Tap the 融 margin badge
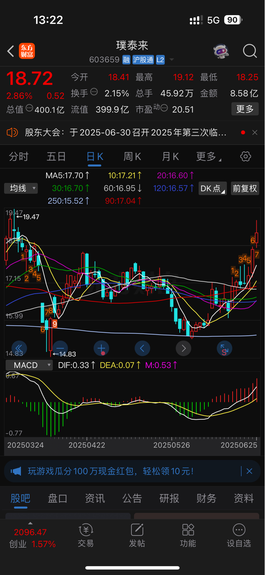 tap(126, 60)
